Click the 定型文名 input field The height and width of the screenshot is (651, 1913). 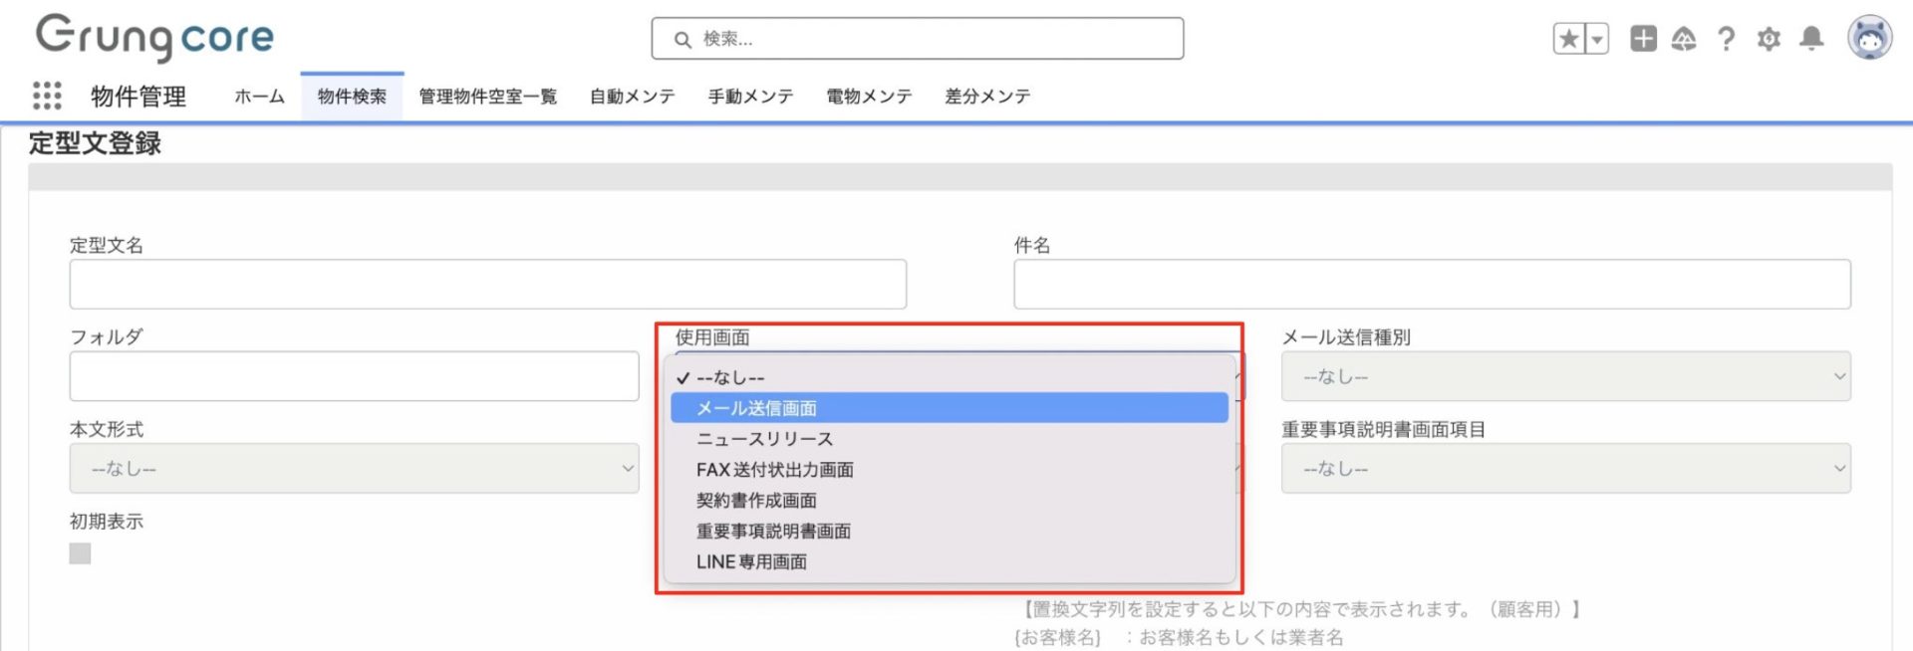pos(487,285)
